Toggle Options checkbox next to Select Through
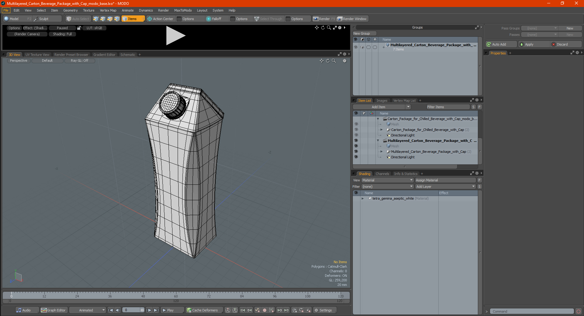This screenshot has height=316, width=584. coord(288,19)
